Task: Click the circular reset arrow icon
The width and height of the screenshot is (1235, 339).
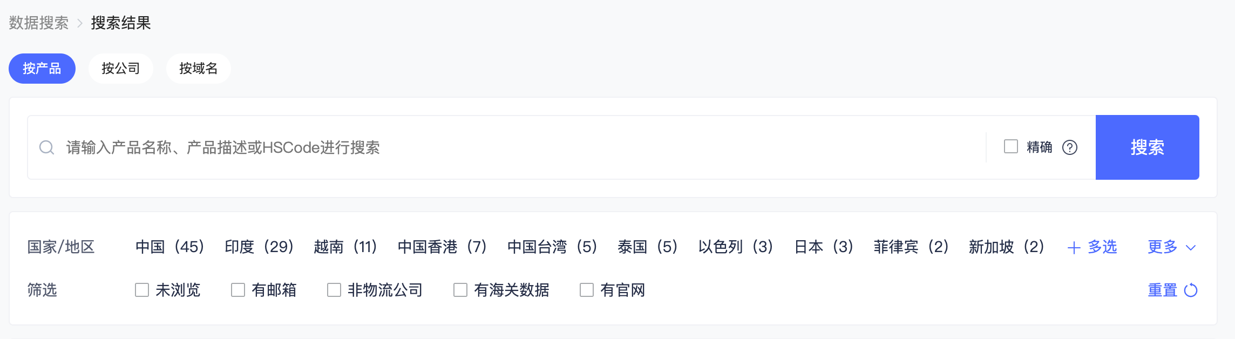Action: pos(1191,290)
